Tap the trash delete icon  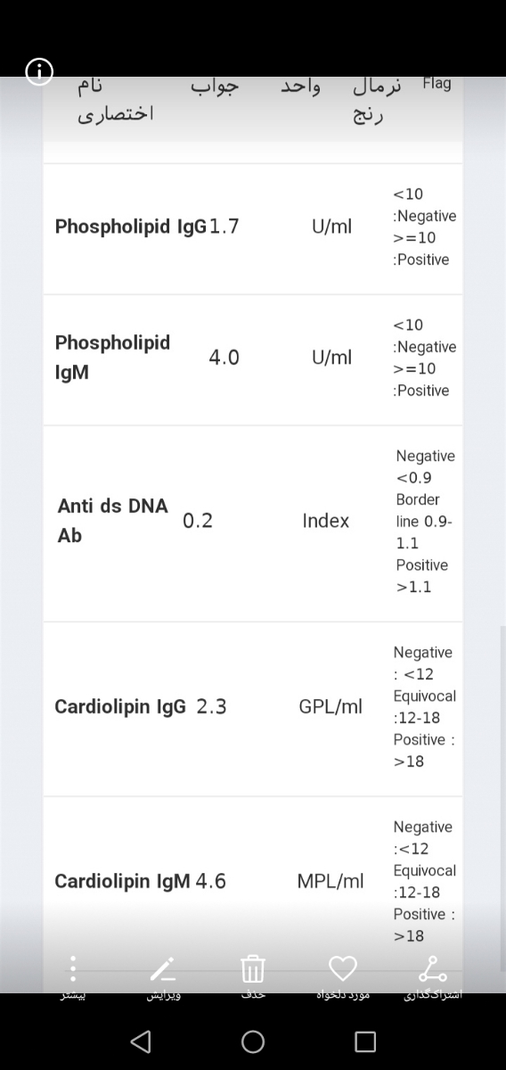253,967
